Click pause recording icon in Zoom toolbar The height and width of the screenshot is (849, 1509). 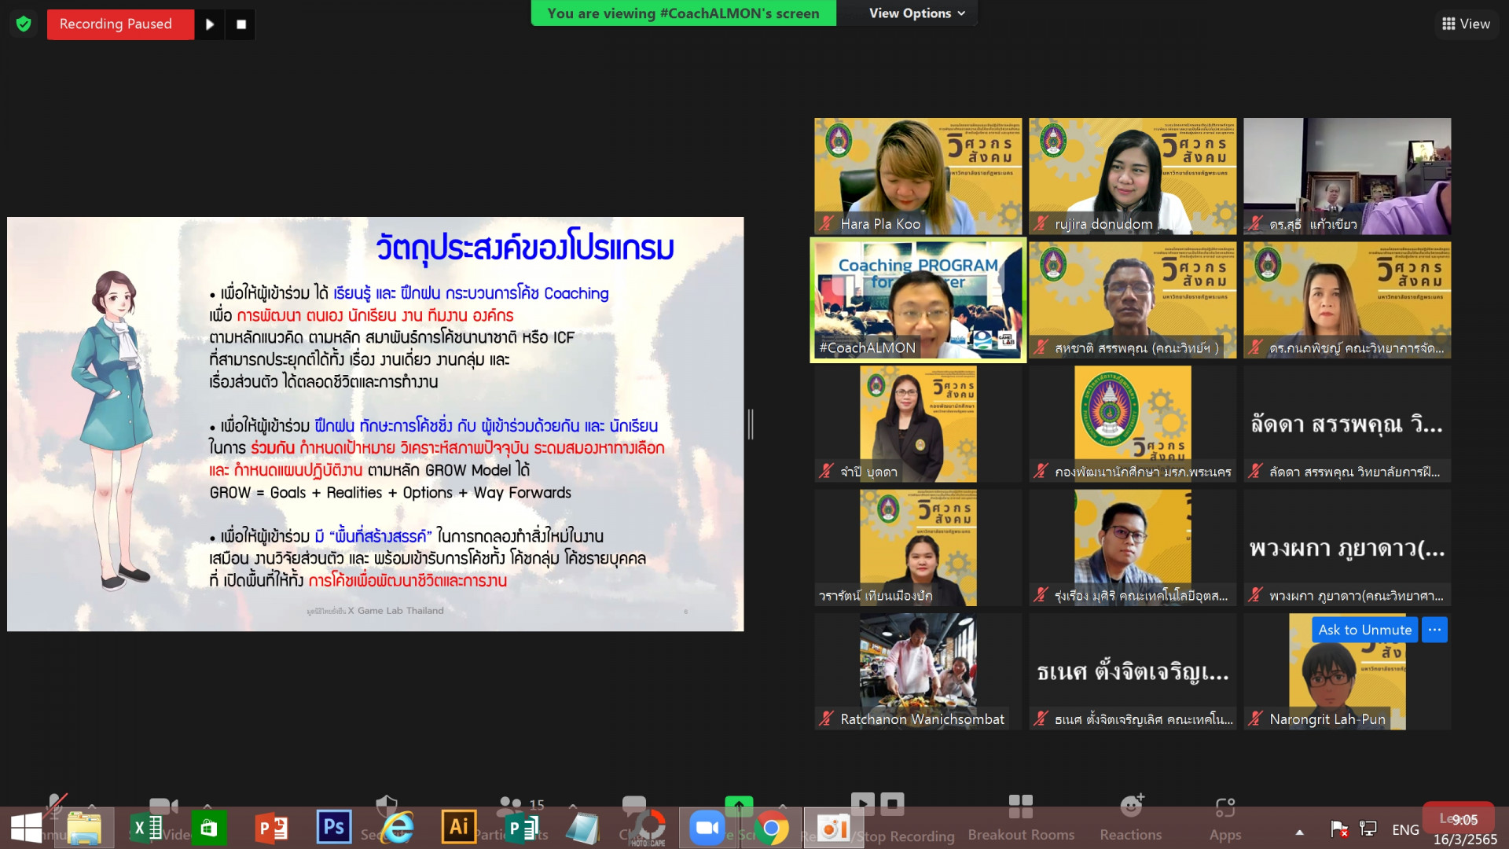point(862,803)
